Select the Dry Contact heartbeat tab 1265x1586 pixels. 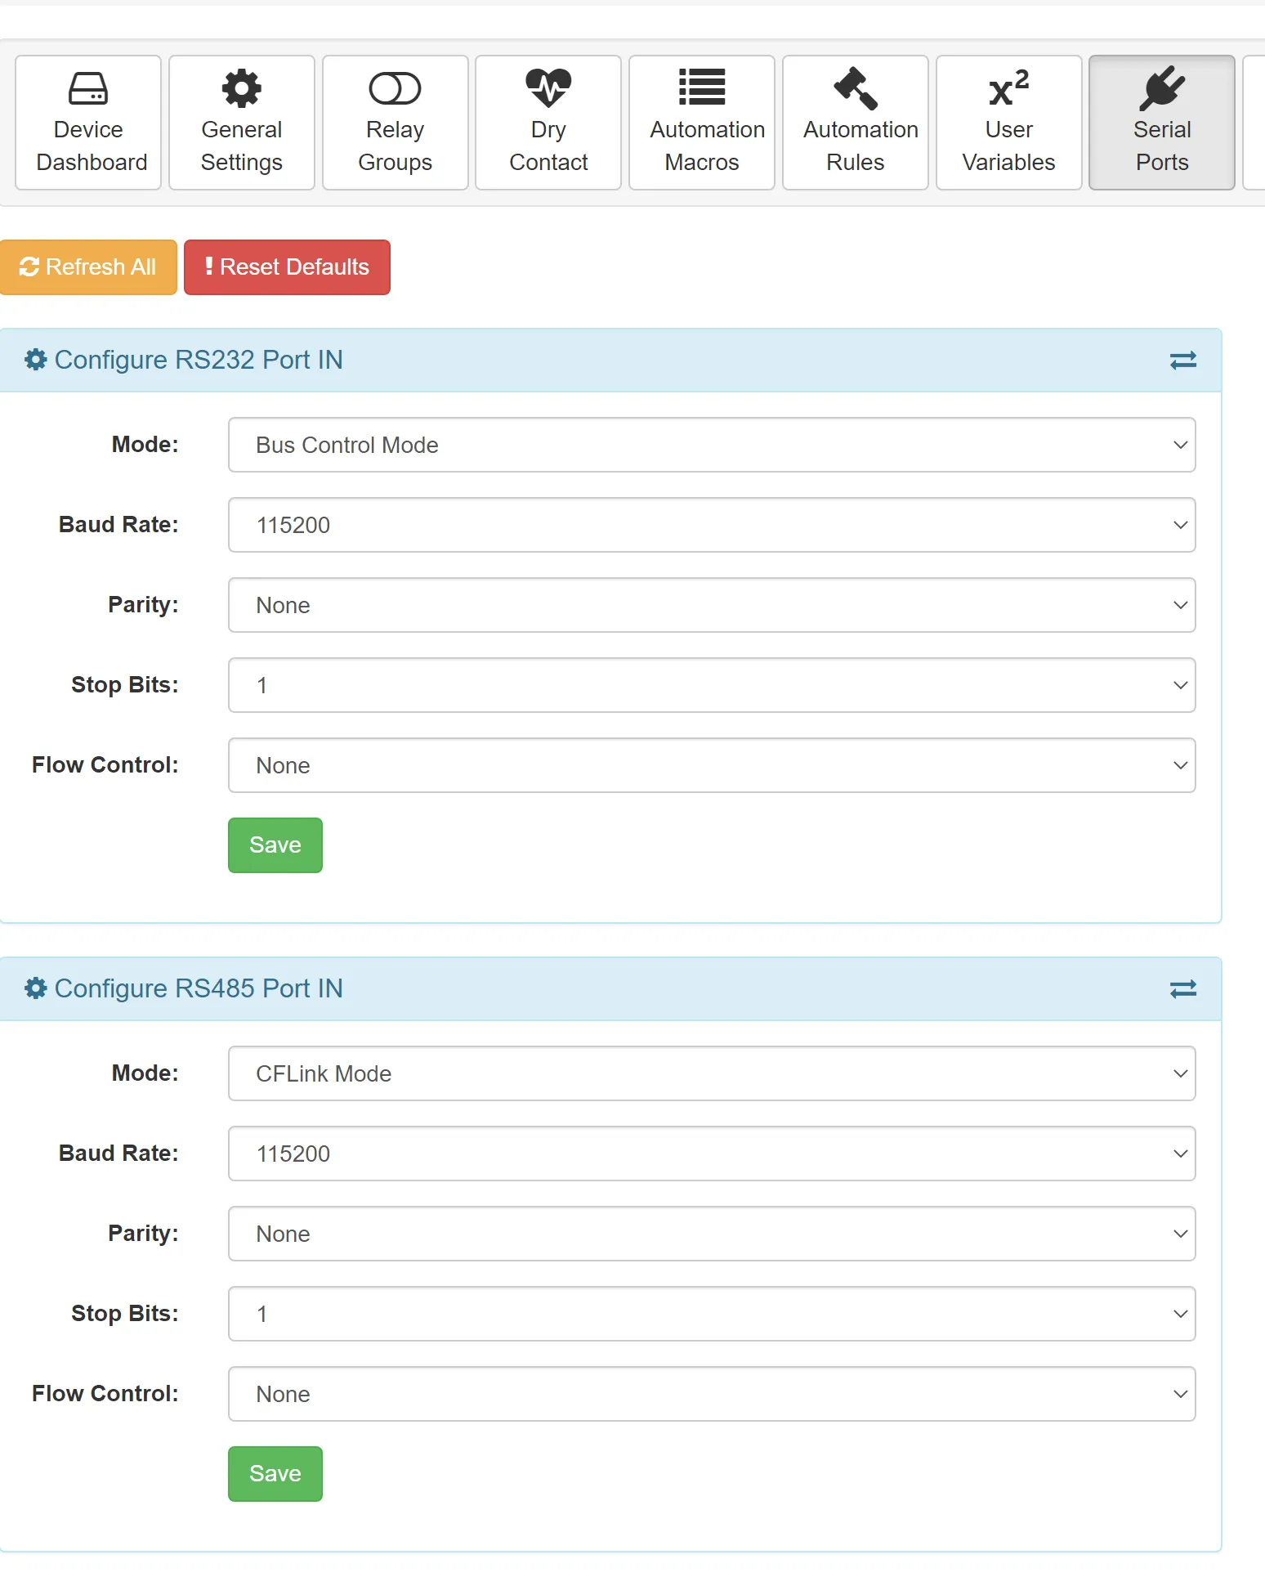point(548,123)
